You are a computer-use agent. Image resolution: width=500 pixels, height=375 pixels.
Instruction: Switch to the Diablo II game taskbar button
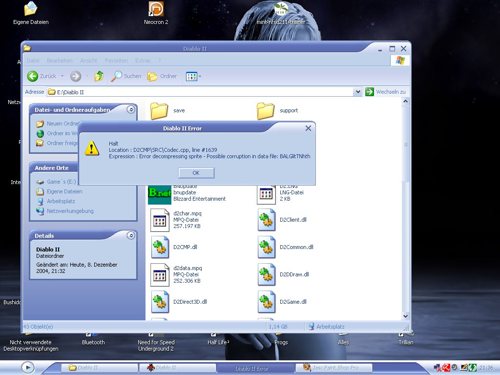click(x=178, y=368)
